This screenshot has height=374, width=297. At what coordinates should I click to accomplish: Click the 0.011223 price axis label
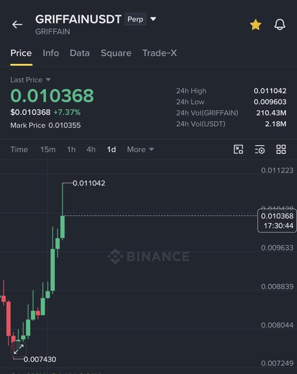(x=277, y=170)
